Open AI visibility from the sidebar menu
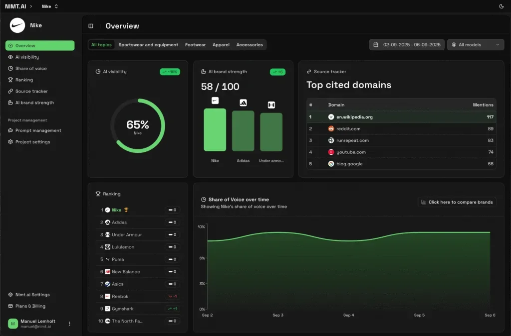Screen dimensions: 511x336 [x=27, y=56]
